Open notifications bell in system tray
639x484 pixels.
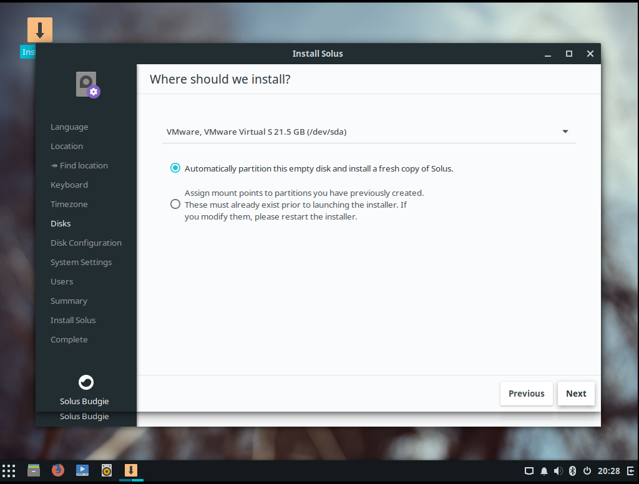544,471
